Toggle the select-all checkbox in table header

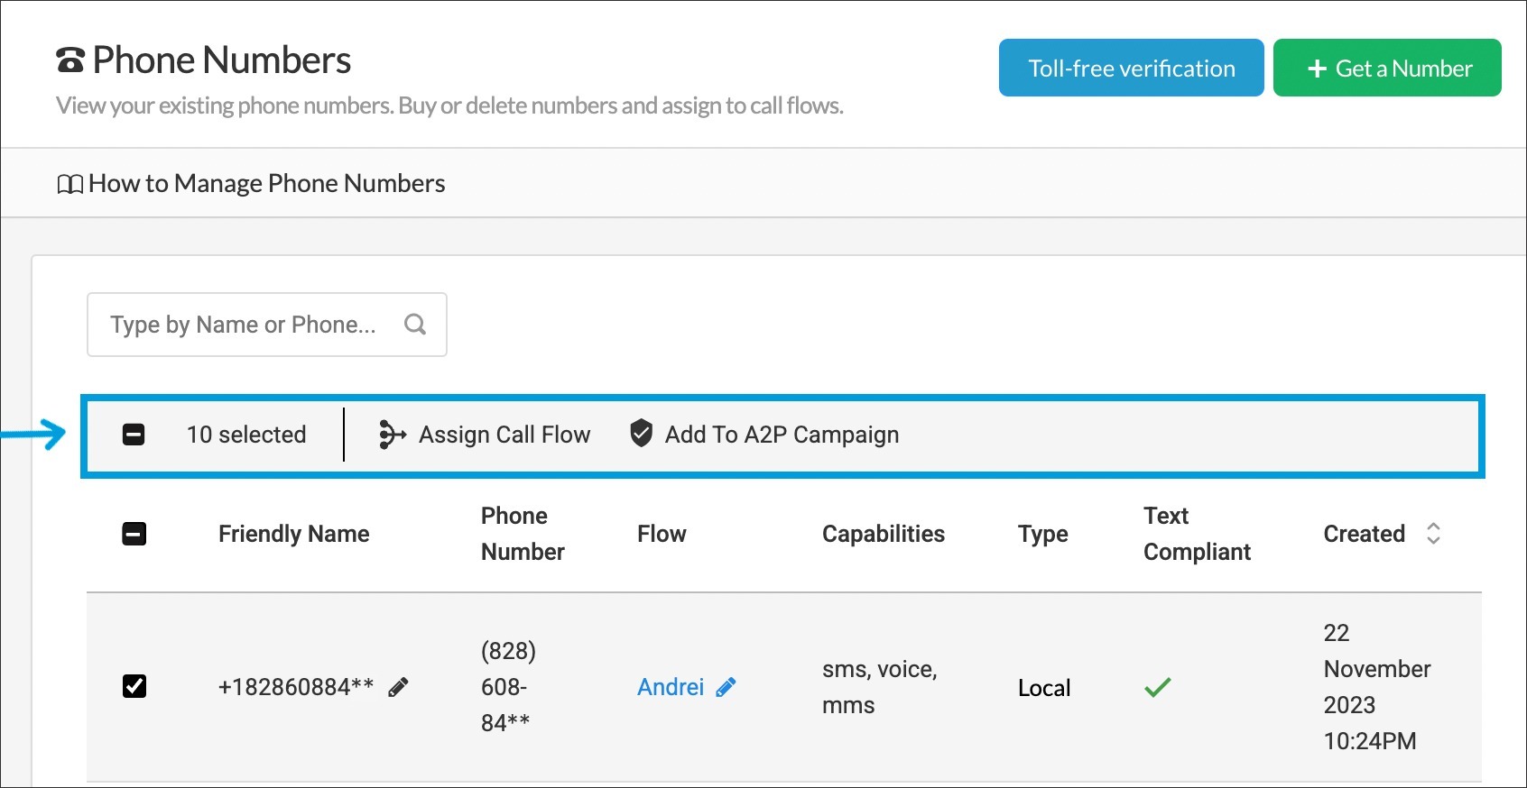[x=134, y=534]
